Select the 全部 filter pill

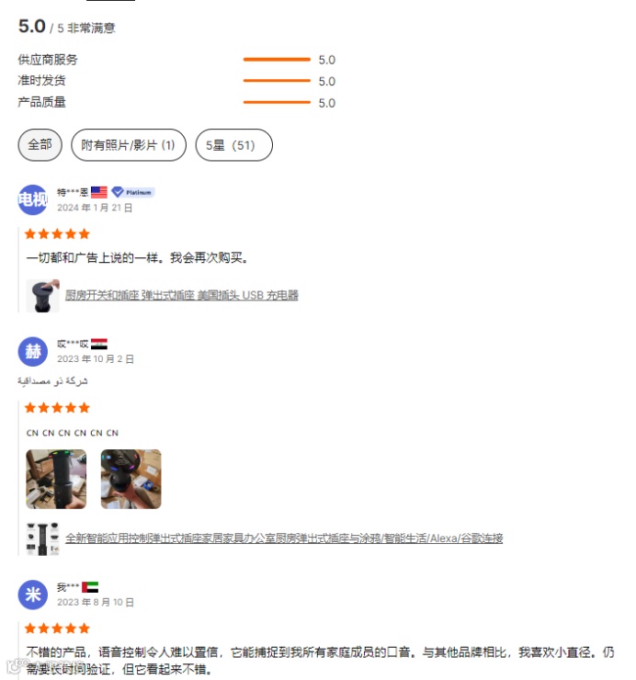40,145
